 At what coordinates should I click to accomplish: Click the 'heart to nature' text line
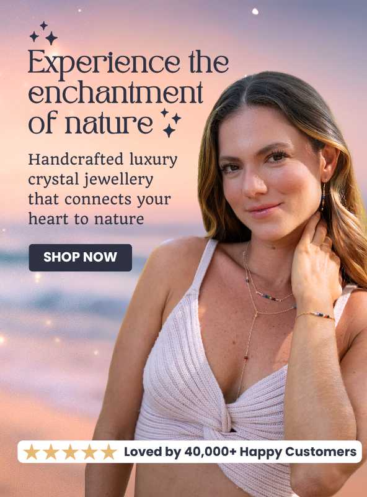coord(86,219)
